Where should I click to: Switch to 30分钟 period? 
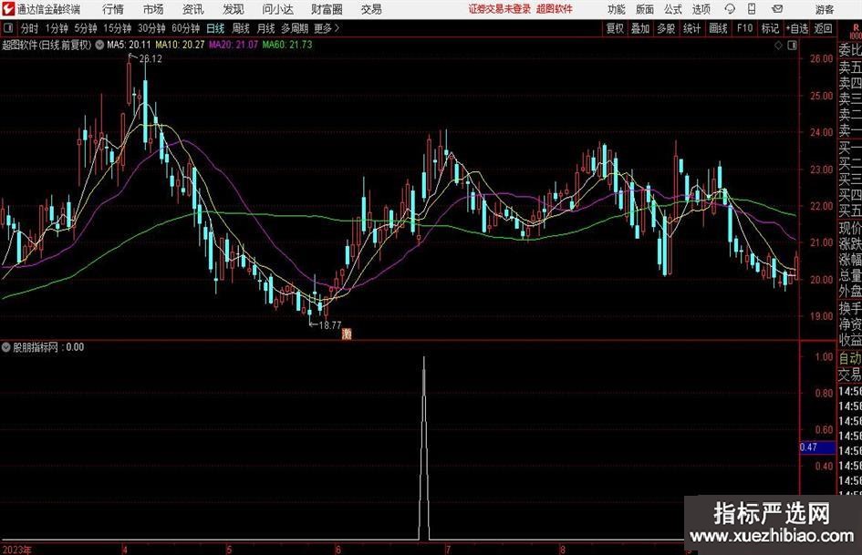click(x=151, y=28)
